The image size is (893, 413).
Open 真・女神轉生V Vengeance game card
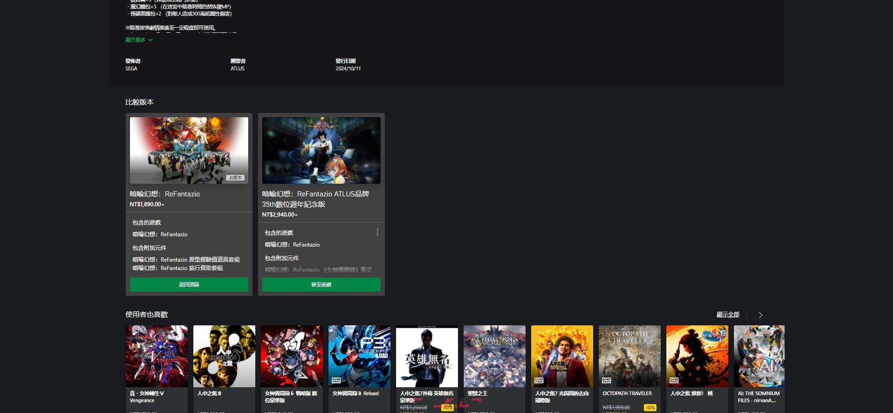157,369
